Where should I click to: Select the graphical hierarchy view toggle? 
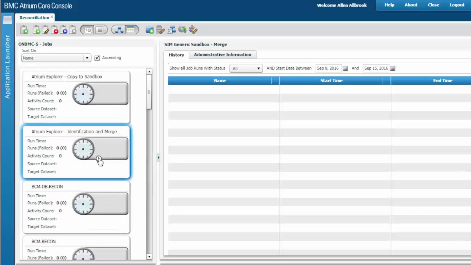tap(119, 30)
